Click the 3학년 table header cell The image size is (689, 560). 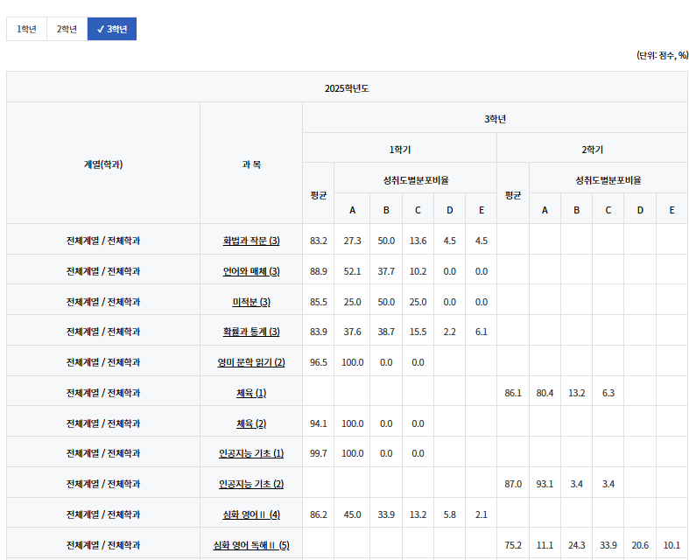click(495, 119)
